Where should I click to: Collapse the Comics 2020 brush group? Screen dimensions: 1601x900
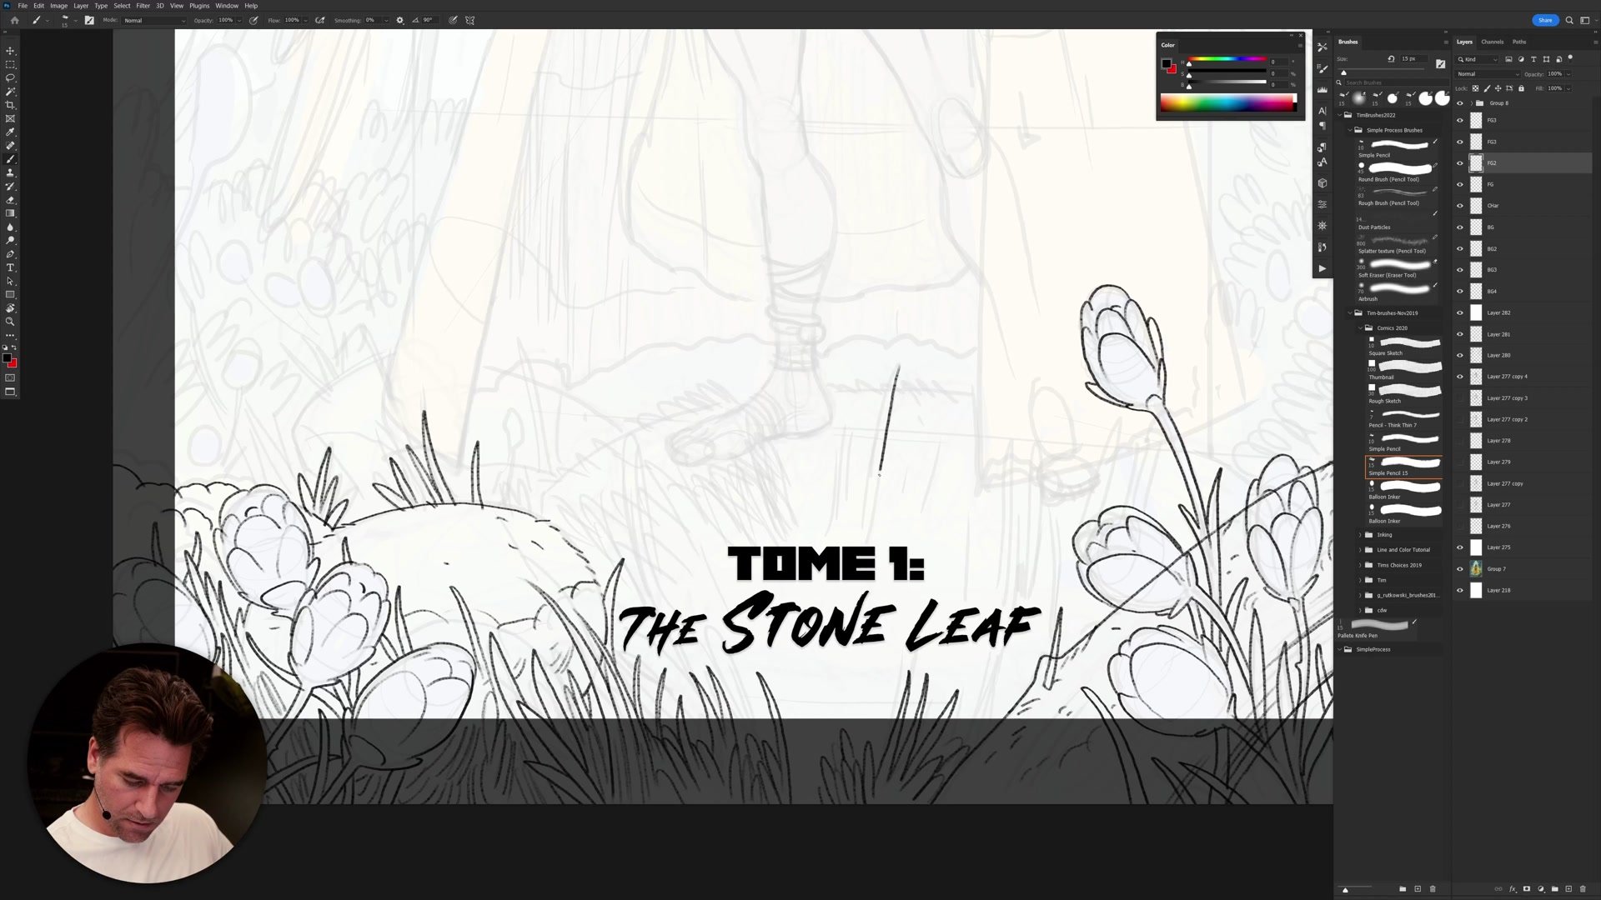(x=1359, y=327)
